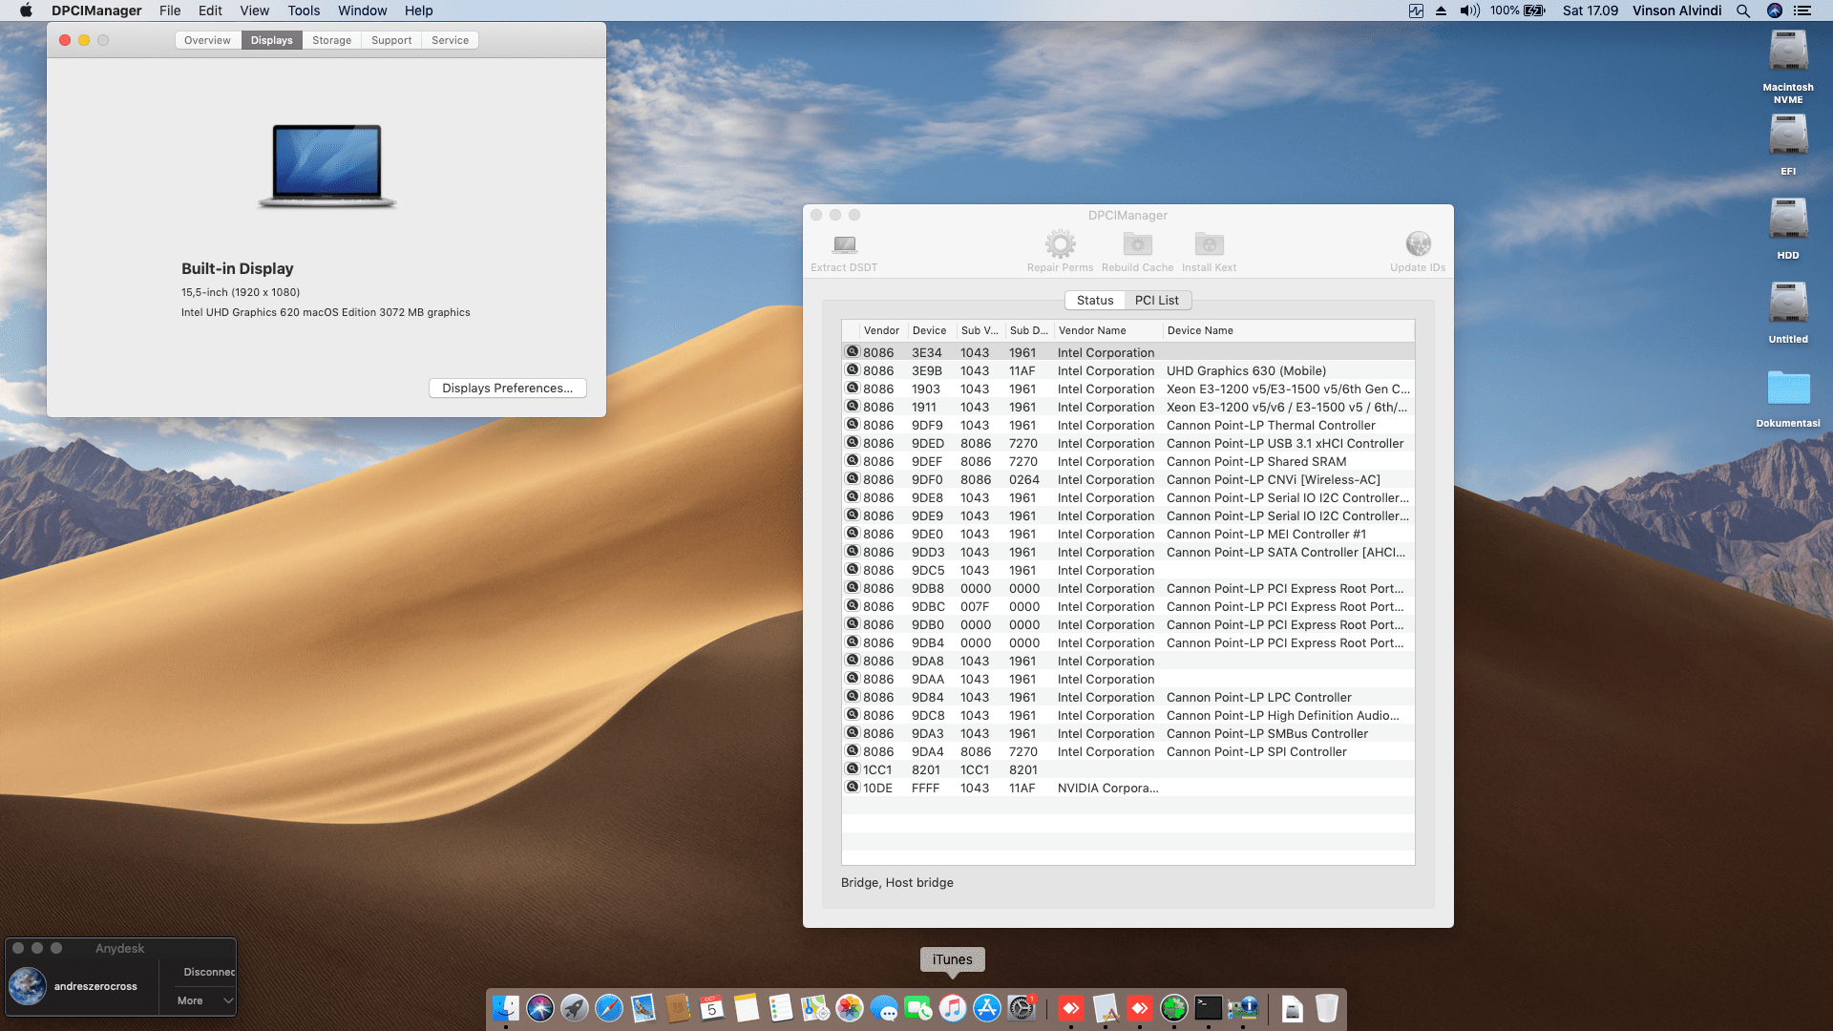Open the App Store from the Dock
1833x1031 pixels.
[987, 1008]
